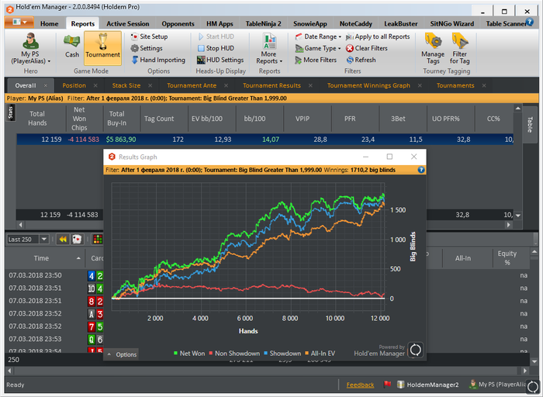543x397 pixels.
Task: Open the Home ribbon tab
Action: click(49, 23)
